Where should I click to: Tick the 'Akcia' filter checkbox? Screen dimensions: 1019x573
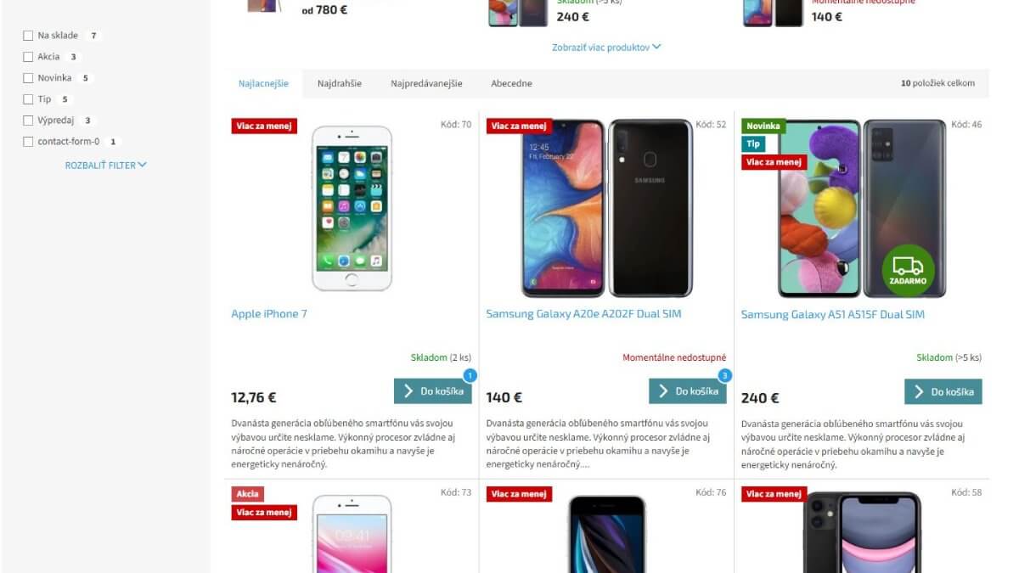28,57
